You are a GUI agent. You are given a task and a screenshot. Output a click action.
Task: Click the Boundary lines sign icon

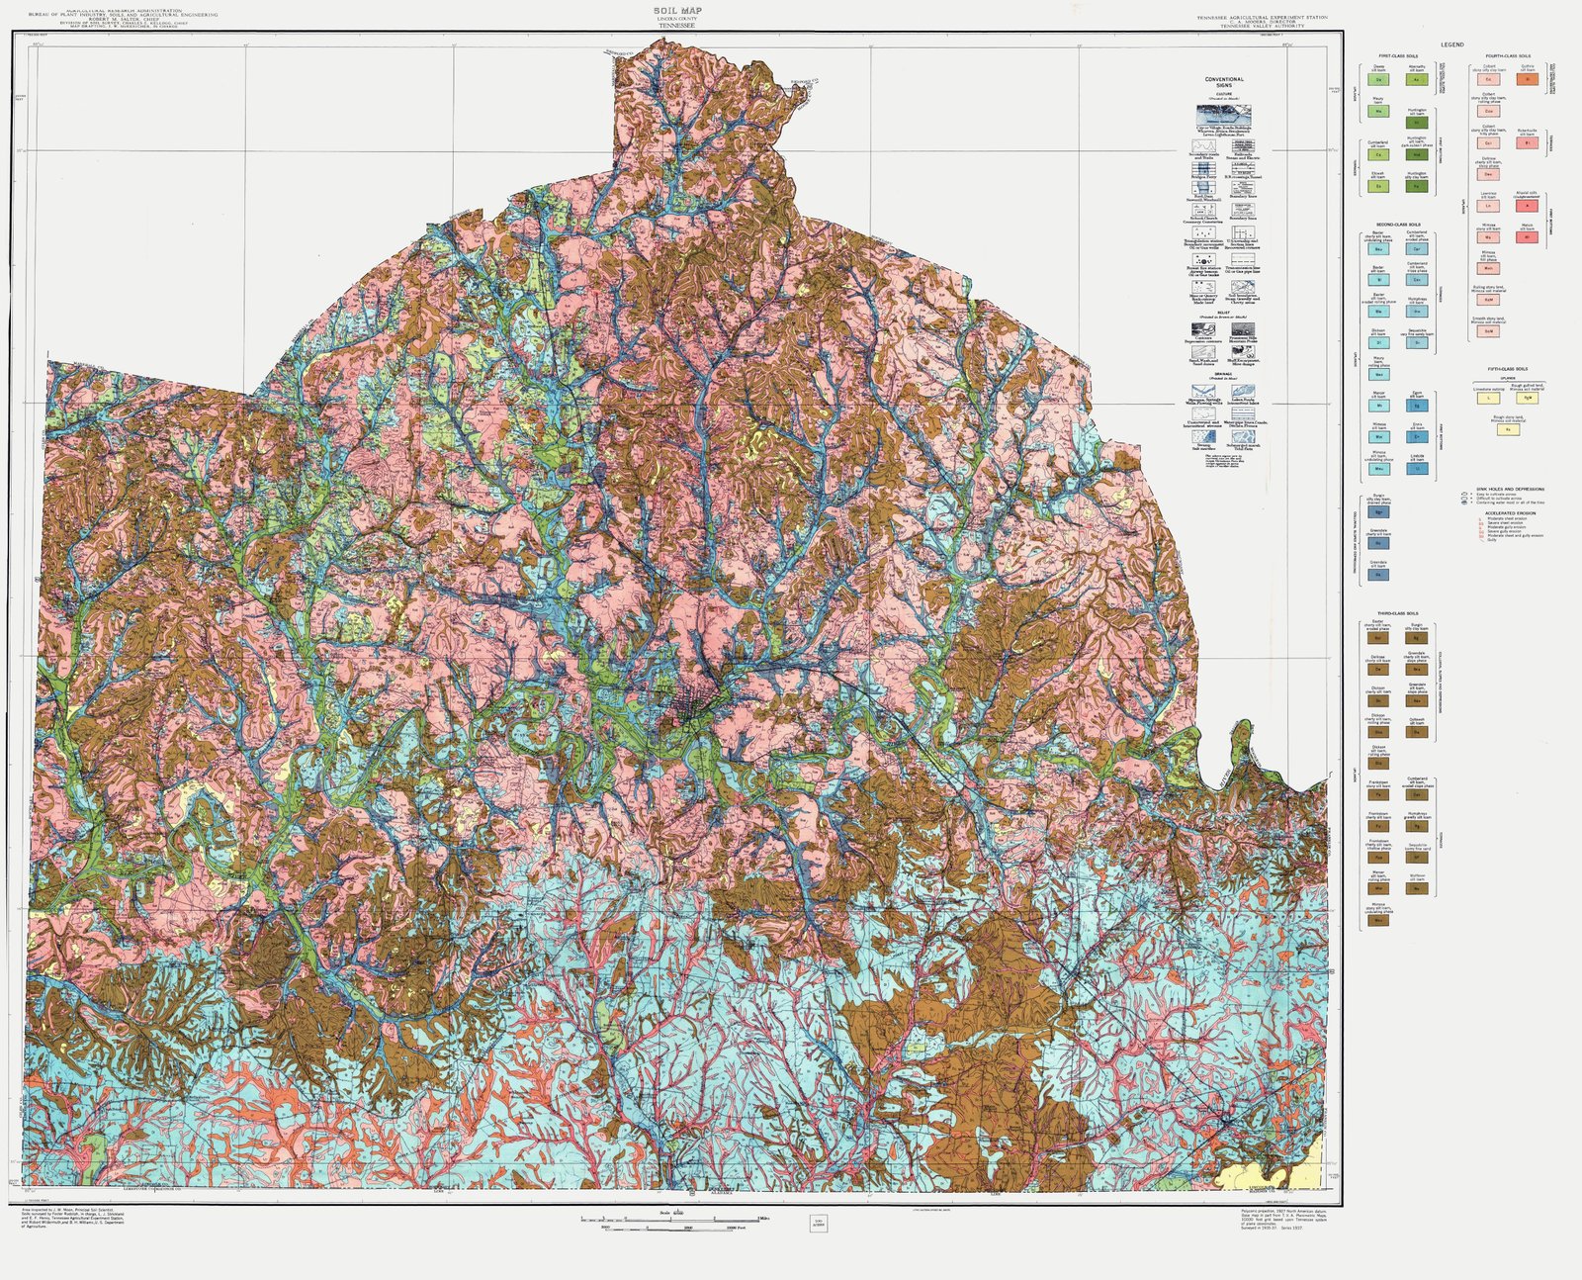pyautogui.click(x=1243, y=185)
